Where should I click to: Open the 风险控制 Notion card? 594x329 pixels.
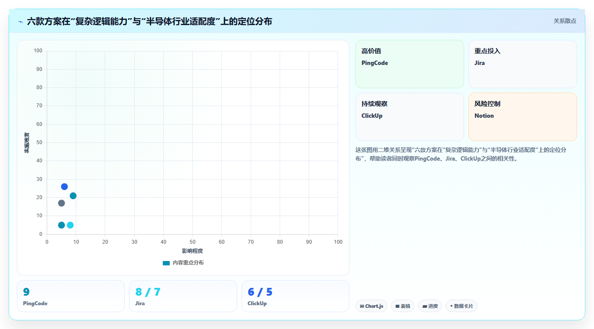point(523,117)
